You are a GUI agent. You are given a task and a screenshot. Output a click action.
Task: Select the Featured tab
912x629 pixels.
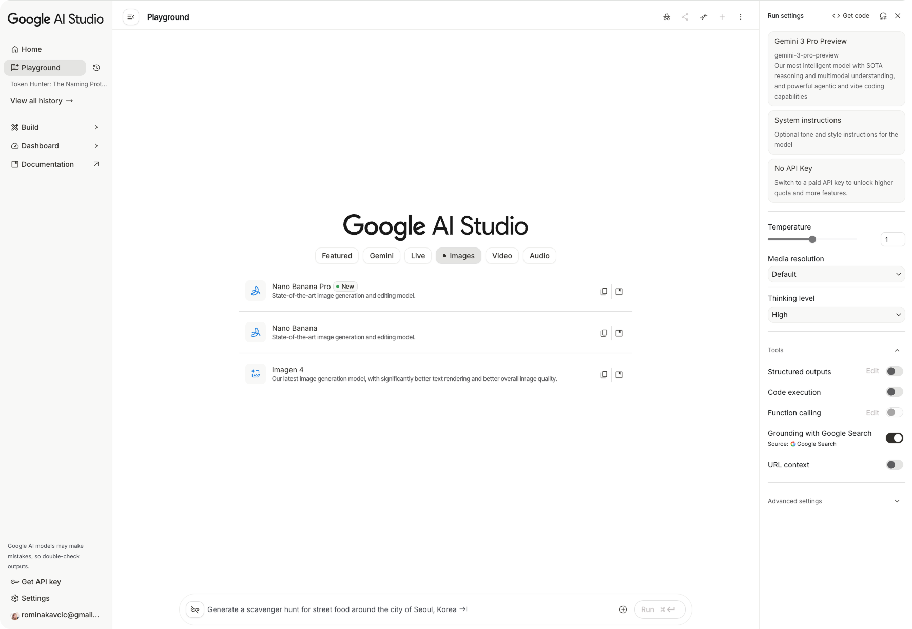337,256
